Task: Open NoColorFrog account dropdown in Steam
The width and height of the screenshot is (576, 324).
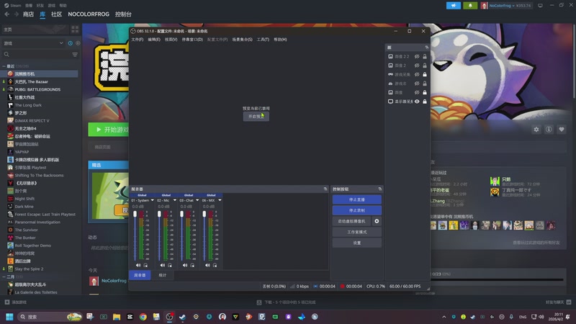Action: (505, 6)
